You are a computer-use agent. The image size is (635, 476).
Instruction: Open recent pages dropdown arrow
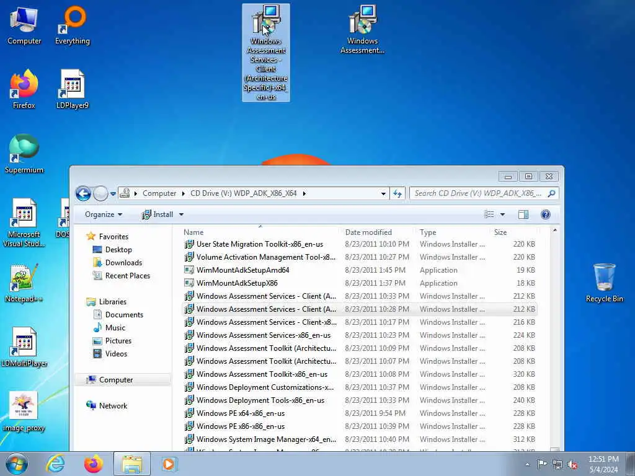click(x=113, y=194)
